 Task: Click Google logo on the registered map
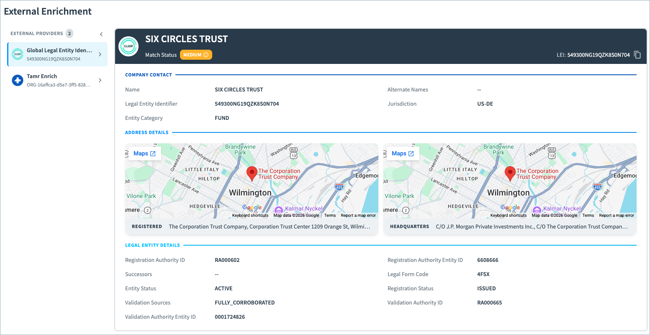[252, 208]
